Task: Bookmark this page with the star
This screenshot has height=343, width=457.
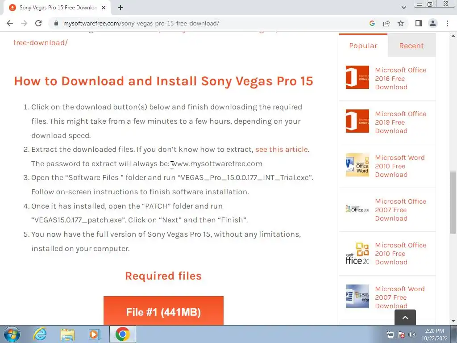Action: (x=401, y=23)
